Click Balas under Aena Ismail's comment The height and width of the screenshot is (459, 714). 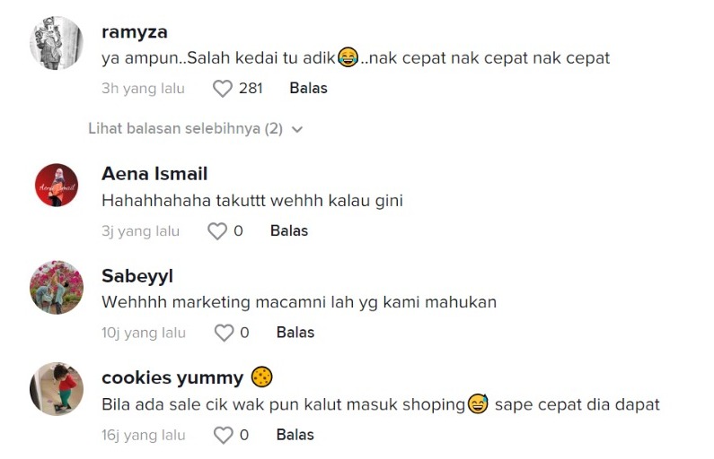point(289,231)
